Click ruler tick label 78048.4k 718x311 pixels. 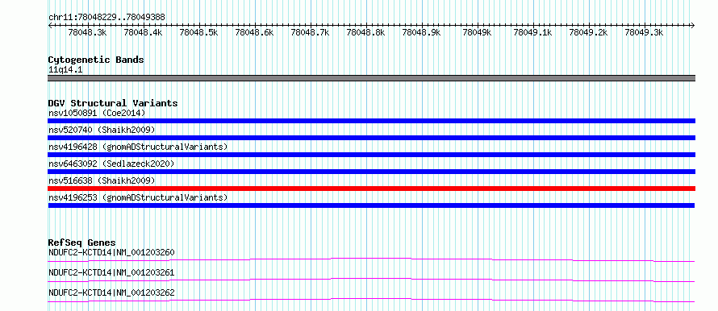[143, 32]
